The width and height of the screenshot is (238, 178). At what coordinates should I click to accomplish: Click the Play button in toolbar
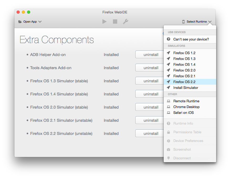click(105, 22)
